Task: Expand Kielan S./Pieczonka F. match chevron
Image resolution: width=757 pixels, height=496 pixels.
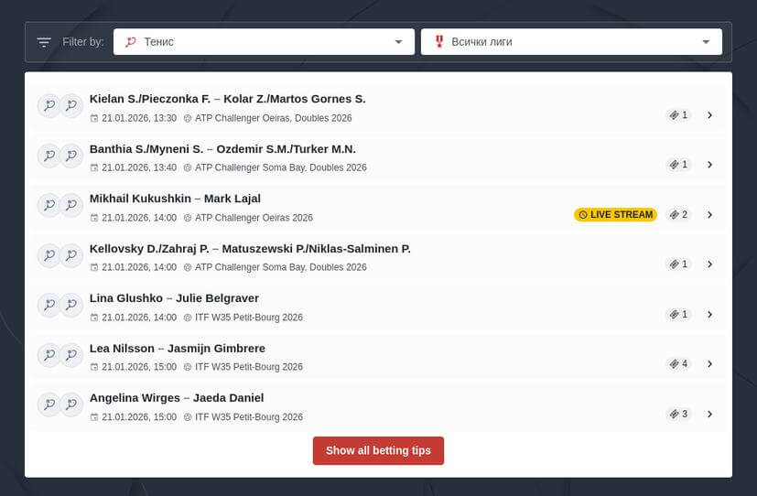Action: [710, 115]
